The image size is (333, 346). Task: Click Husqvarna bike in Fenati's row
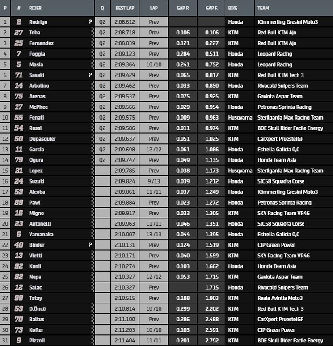click(x=240, y=118)
